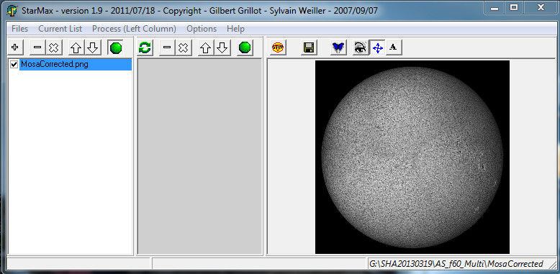Toggle the eye view icon

[361, 47]
